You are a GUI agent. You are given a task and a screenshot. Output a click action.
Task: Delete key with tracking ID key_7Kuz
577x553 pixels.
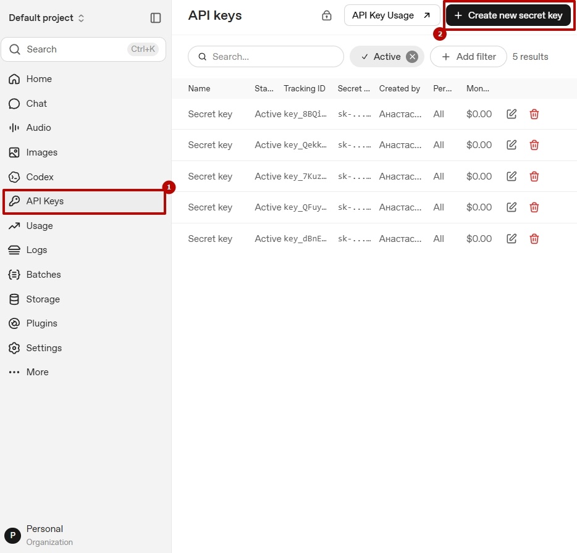click(534, 177)
